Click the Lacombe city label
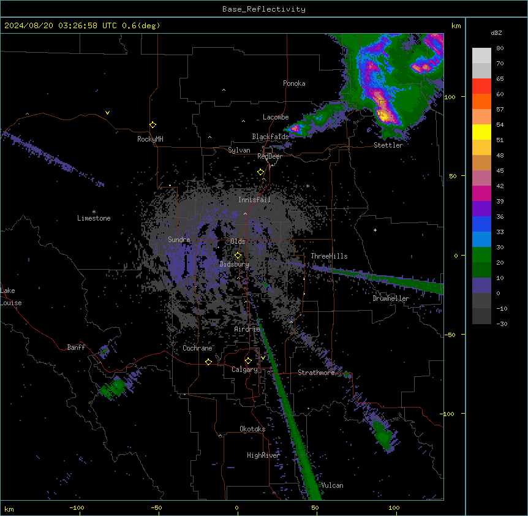The image size is (528, 516). pos(276,117)
